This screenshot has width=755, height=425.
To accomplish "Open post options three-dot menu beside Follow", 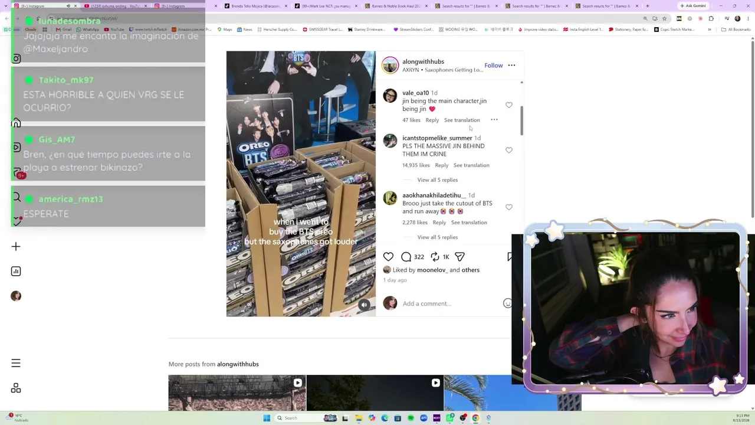I will click(x=511, y=66).
